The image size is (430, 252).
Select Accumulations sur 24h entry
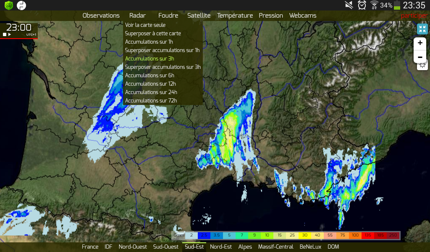point(151,92)
